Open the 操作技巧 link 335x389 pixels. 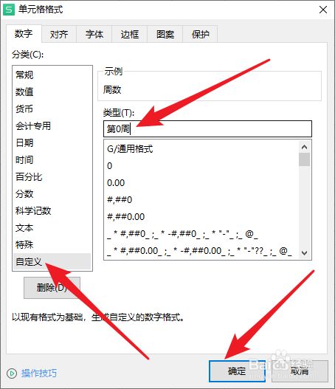coord(39,373)
